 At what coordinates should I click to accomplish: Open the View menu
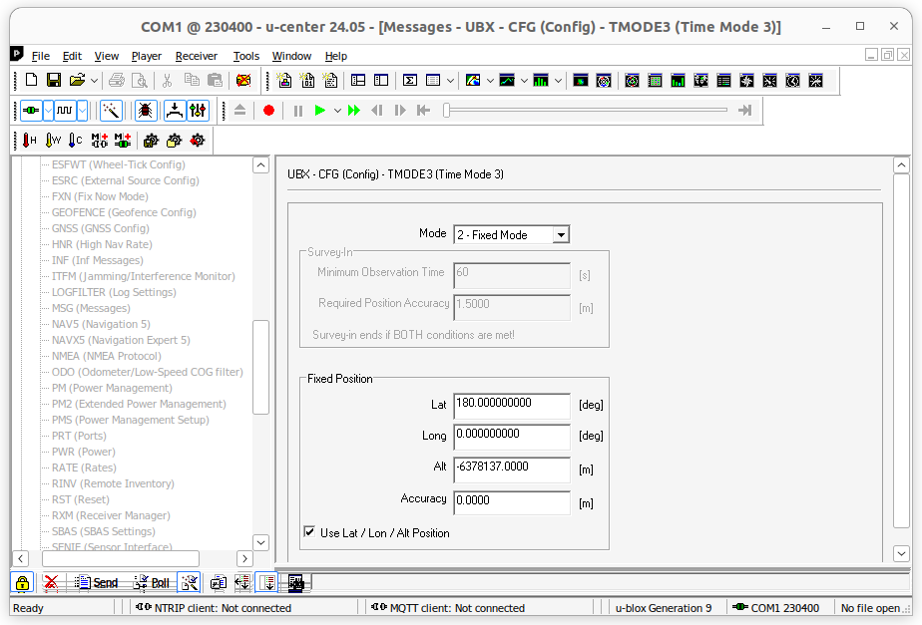click(x=107, y=56)
